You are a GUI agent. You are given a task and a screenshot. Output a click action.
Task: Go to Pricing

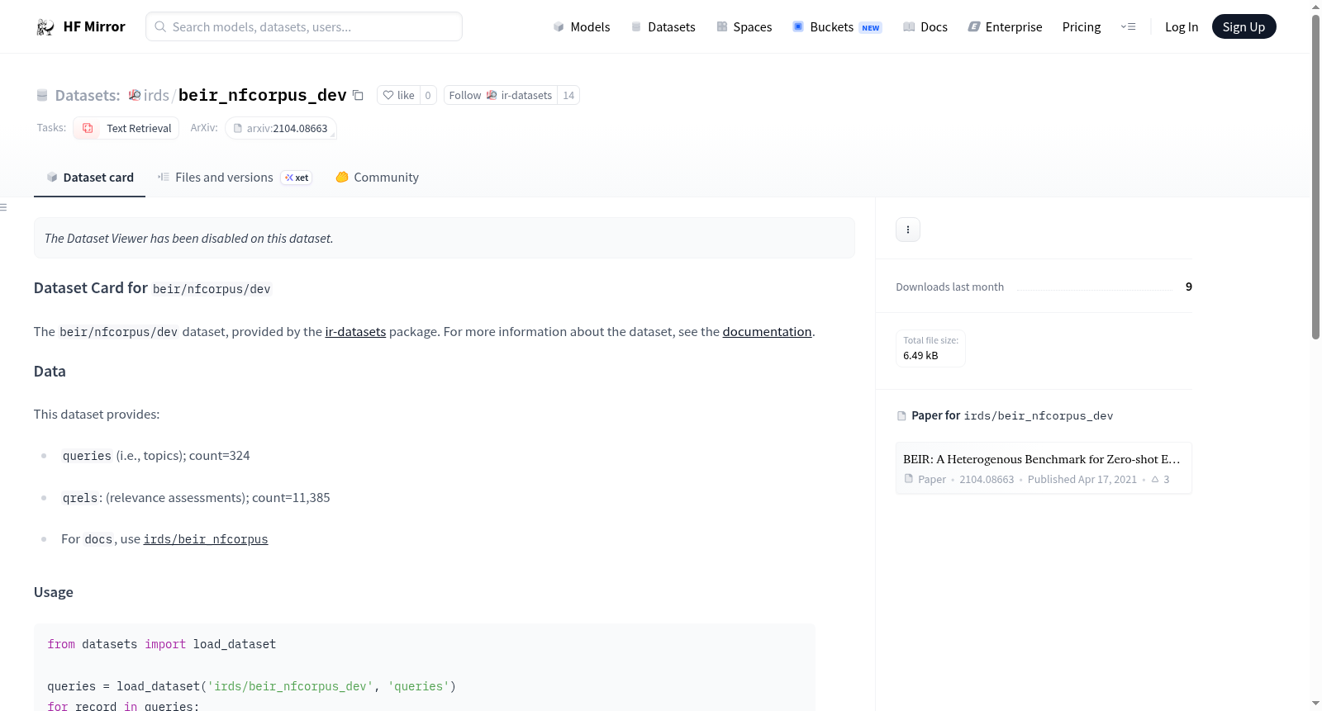[x=1082, y=26]
